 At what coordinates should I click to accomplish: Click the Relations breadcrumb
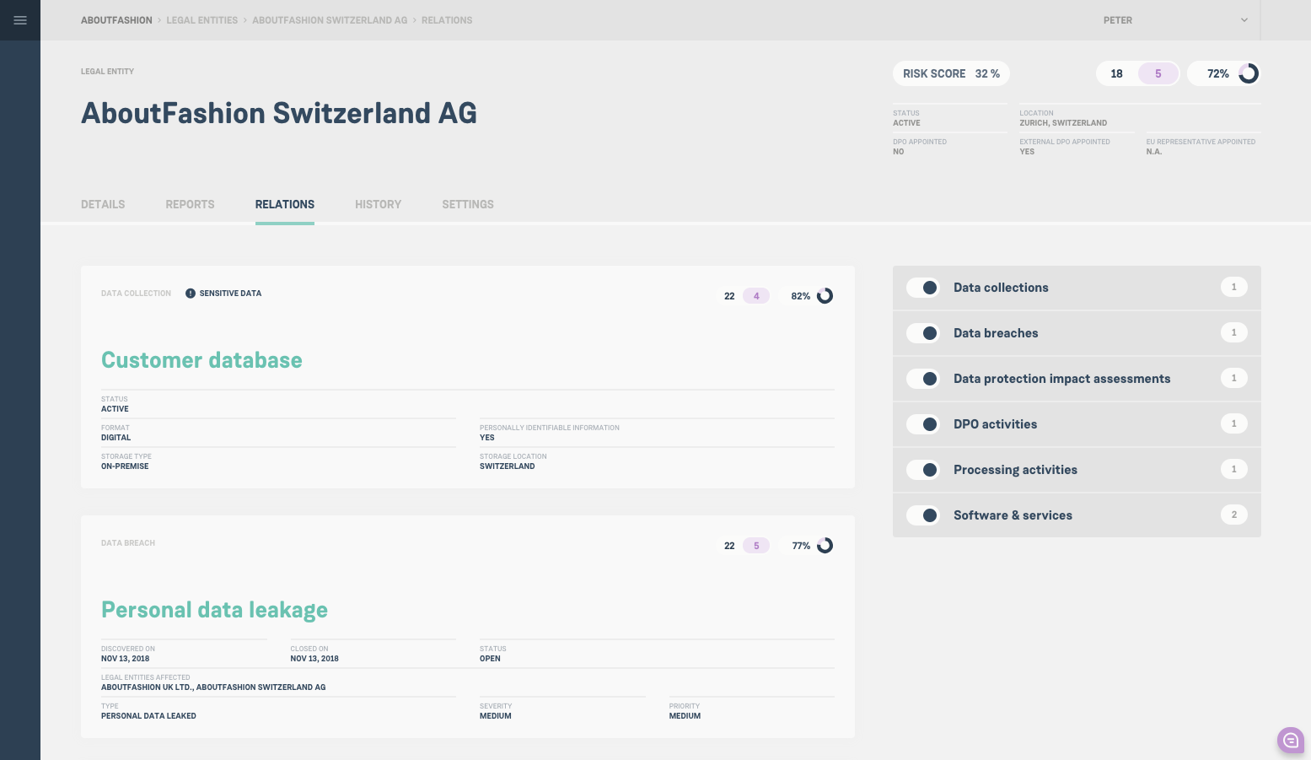point(447,20)
